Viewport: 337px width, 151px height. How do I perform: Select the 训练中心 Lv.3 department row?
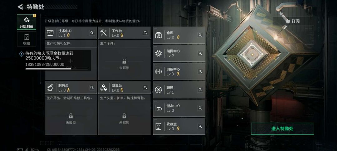[x=179, y=71]
